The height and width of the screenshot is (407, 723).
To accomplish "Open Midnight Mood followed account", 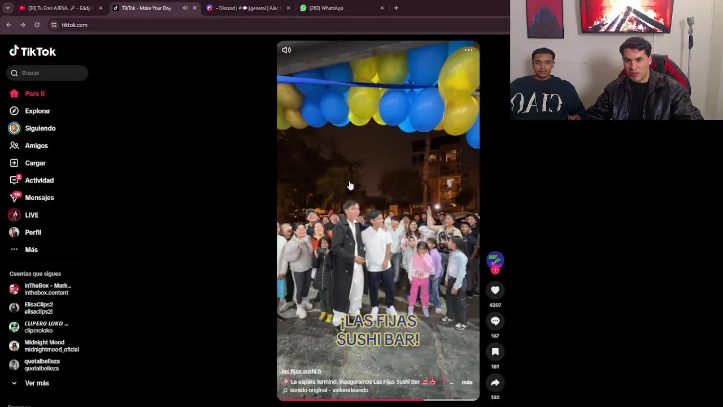I will [x=45, y=346].
